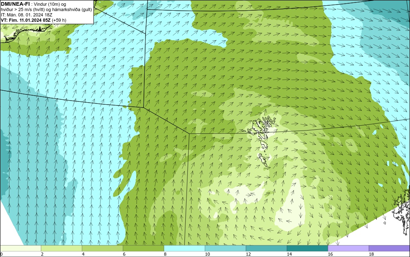Click the "VT: Fim. 11.01.2024 05Z" valid time
This screenshot has width=410, height=257.
point(25,20)
